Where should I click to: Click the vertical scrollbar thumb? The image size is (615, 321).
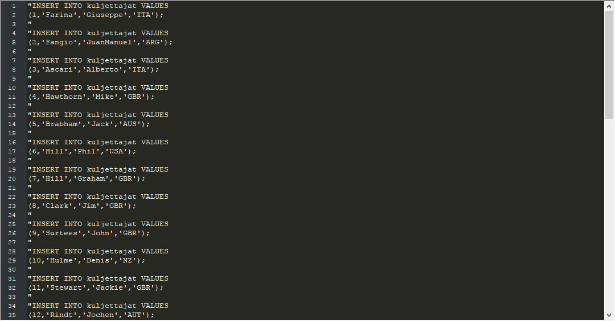[x=609, y=62]
